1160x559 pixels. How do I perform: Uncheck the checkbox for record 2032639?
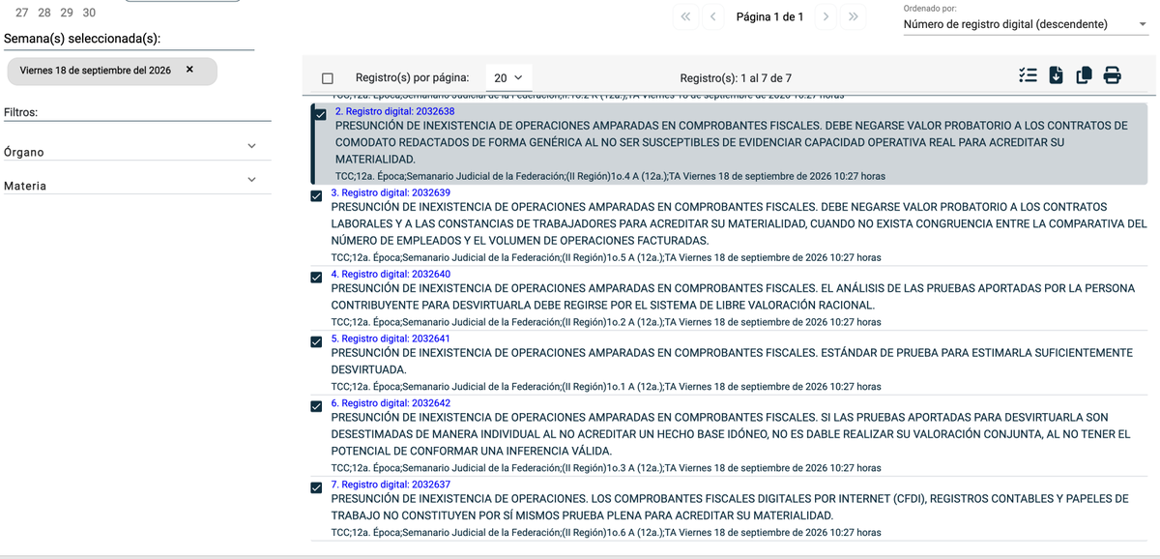(316, 196)
